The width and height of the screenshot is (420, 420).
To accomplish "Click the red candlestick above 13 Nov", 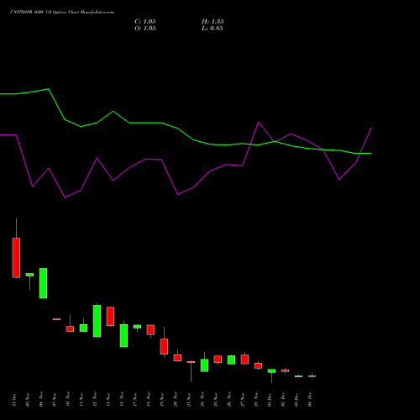I will (110, 317).
